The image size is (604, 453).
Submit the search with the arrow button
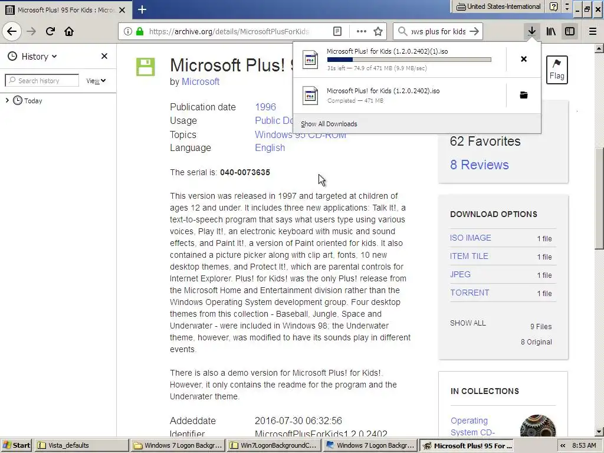pyautogui.click(x=474, y=31)
